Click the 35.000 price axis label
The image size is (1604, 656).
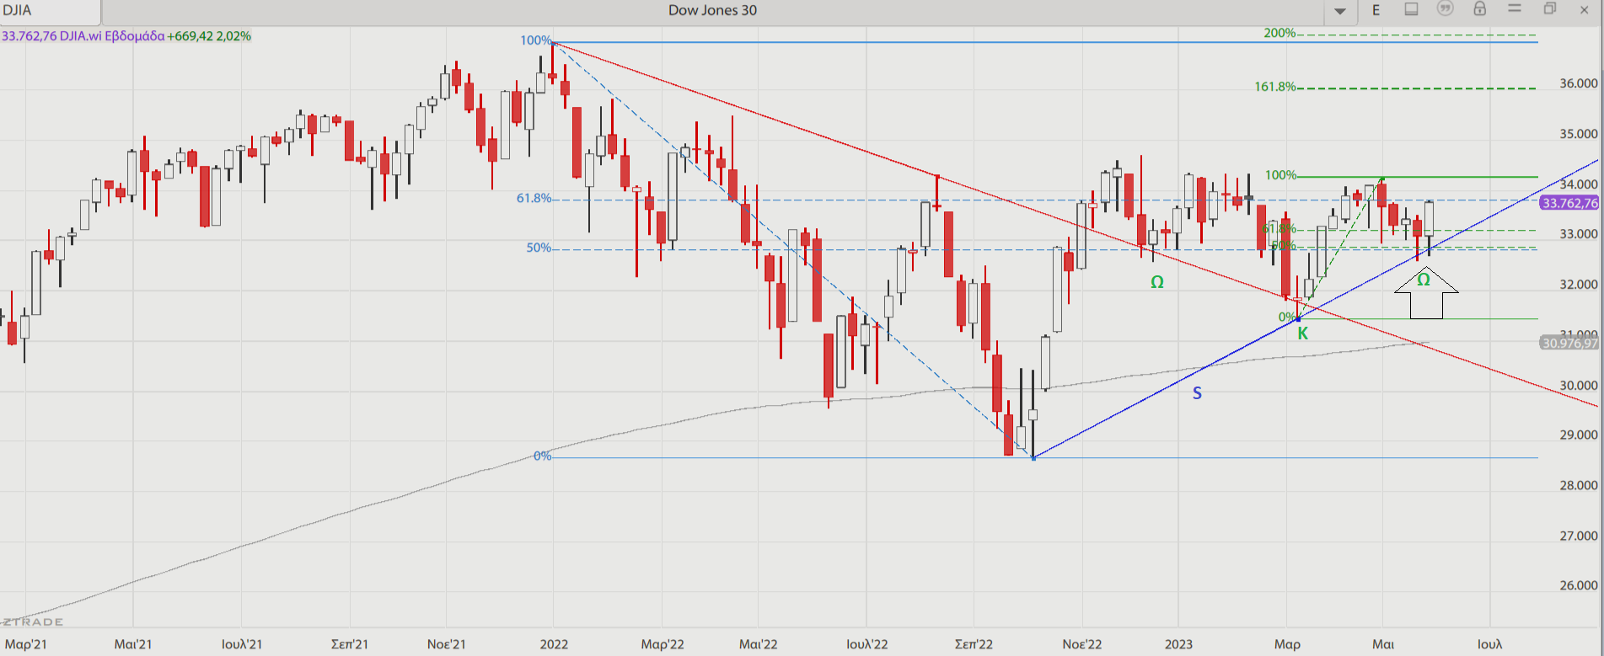[x=1578, y=134]
